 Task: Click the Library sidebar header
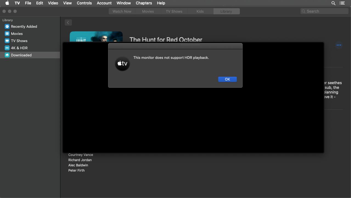tap(8, 20)
